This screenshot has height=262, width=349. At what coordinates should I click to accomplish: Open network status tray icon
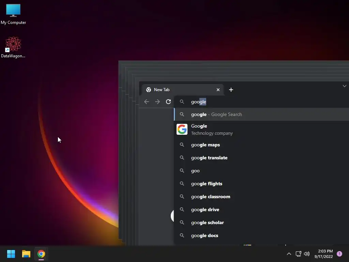point(299,254)
